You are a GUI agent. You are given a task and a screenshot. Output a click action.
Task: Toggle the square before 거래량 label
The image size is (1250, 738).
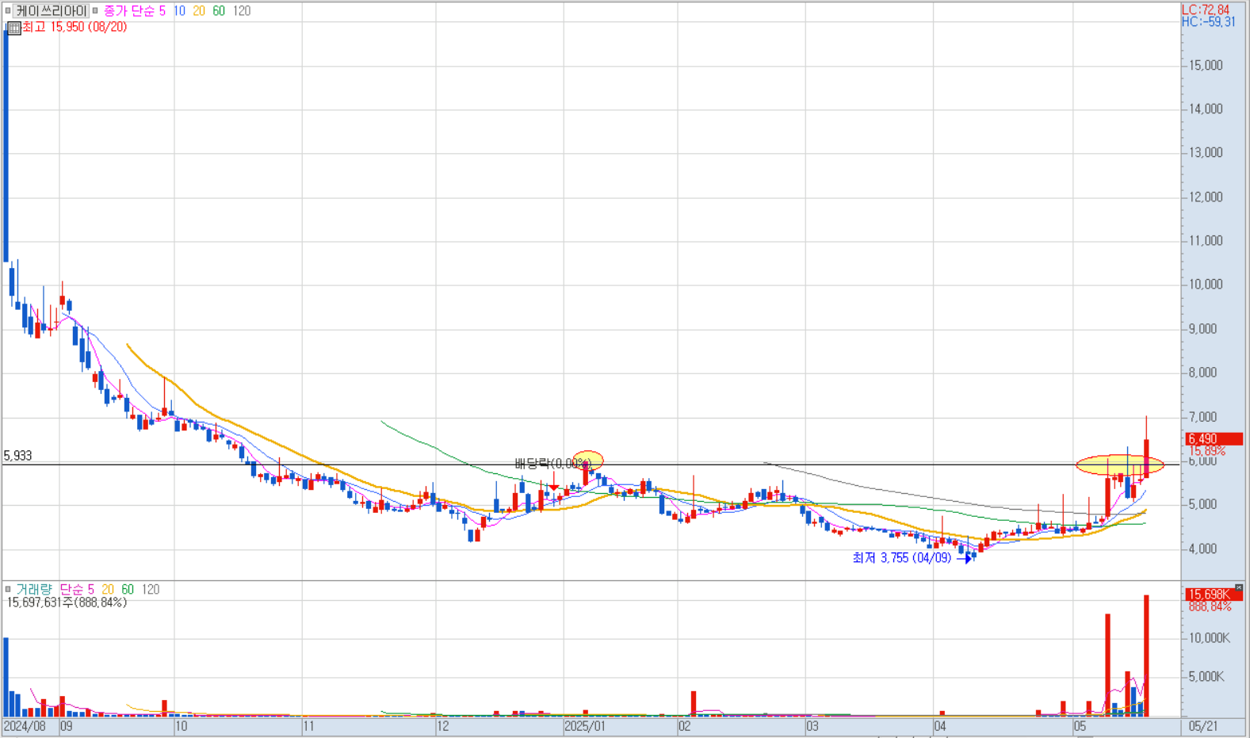click(x=8, y=590)
